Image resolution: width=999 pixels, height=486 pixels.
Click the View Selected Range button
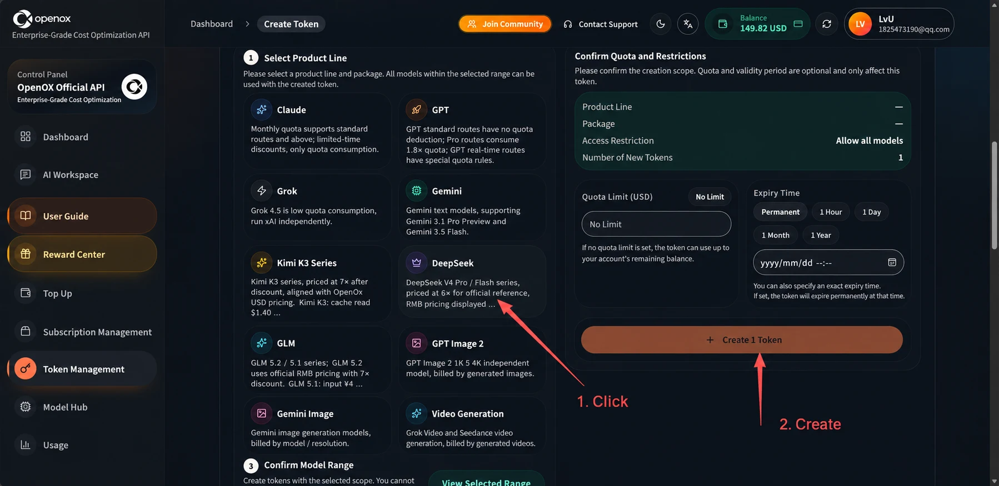[486, 481]
